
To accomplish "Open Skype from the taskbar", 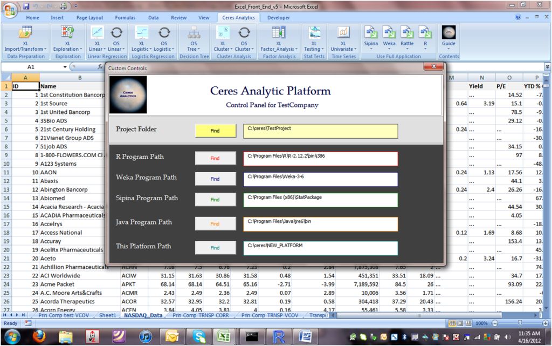I will tap(199, 337).
